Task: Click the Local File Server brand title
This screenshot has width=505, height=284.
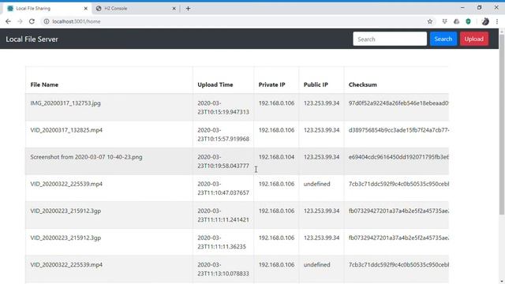Action: pyautogui.click(x=32, y=39)
